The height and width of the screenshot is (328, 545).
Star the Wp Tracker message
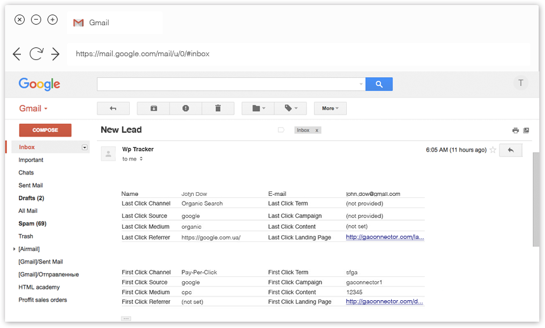click(492, 150)
